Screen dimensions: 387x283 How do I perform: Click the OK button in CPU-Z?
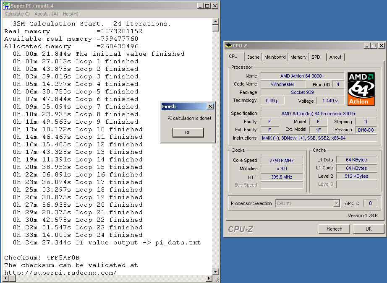pos(369,229)
